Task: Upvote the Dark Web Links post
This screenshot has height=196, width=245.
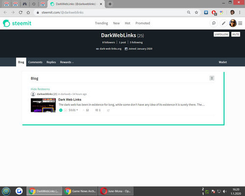Action: click(61, 110)
